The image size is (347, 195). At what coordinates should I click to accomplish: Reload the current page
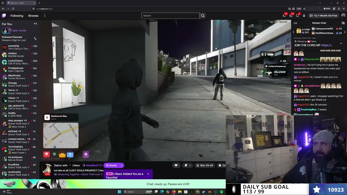tap(13, 9)
